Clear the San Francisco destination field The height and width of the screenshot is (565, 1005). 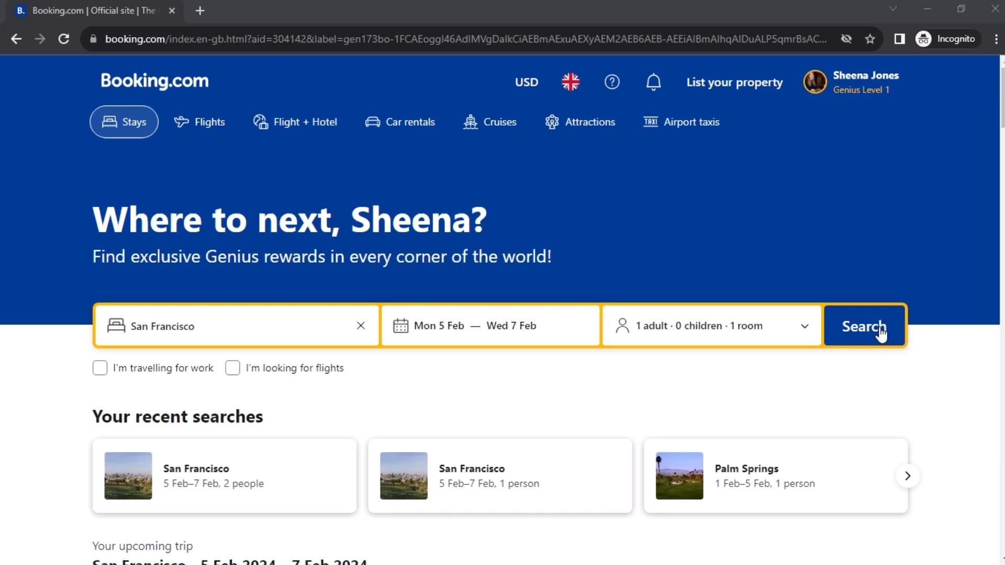(x=361, y=325)
